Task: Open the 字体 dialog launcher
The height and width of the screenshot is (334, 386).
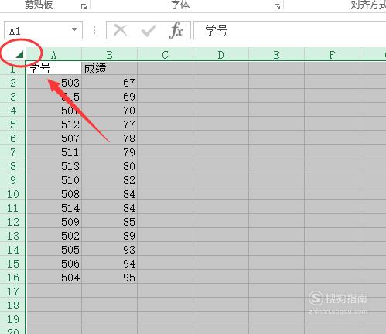Action: tap(277, 7)
